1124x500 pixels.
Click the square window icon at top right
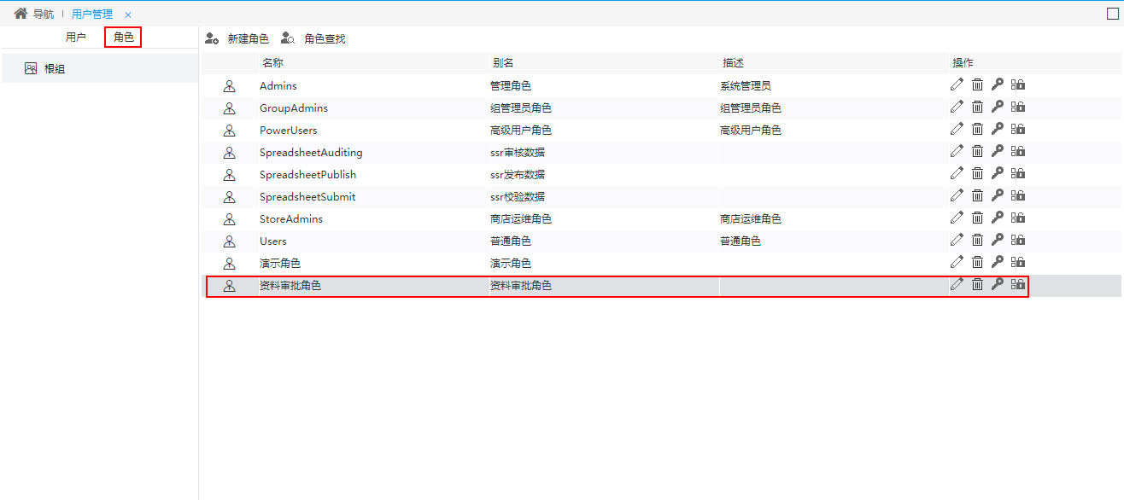coord(1112,14)
